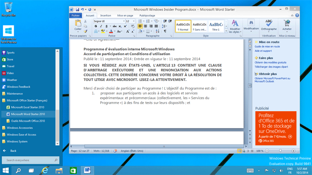Shrink font size with small A icon
Viewport: 312px width, 175px height.
[133, 32]
